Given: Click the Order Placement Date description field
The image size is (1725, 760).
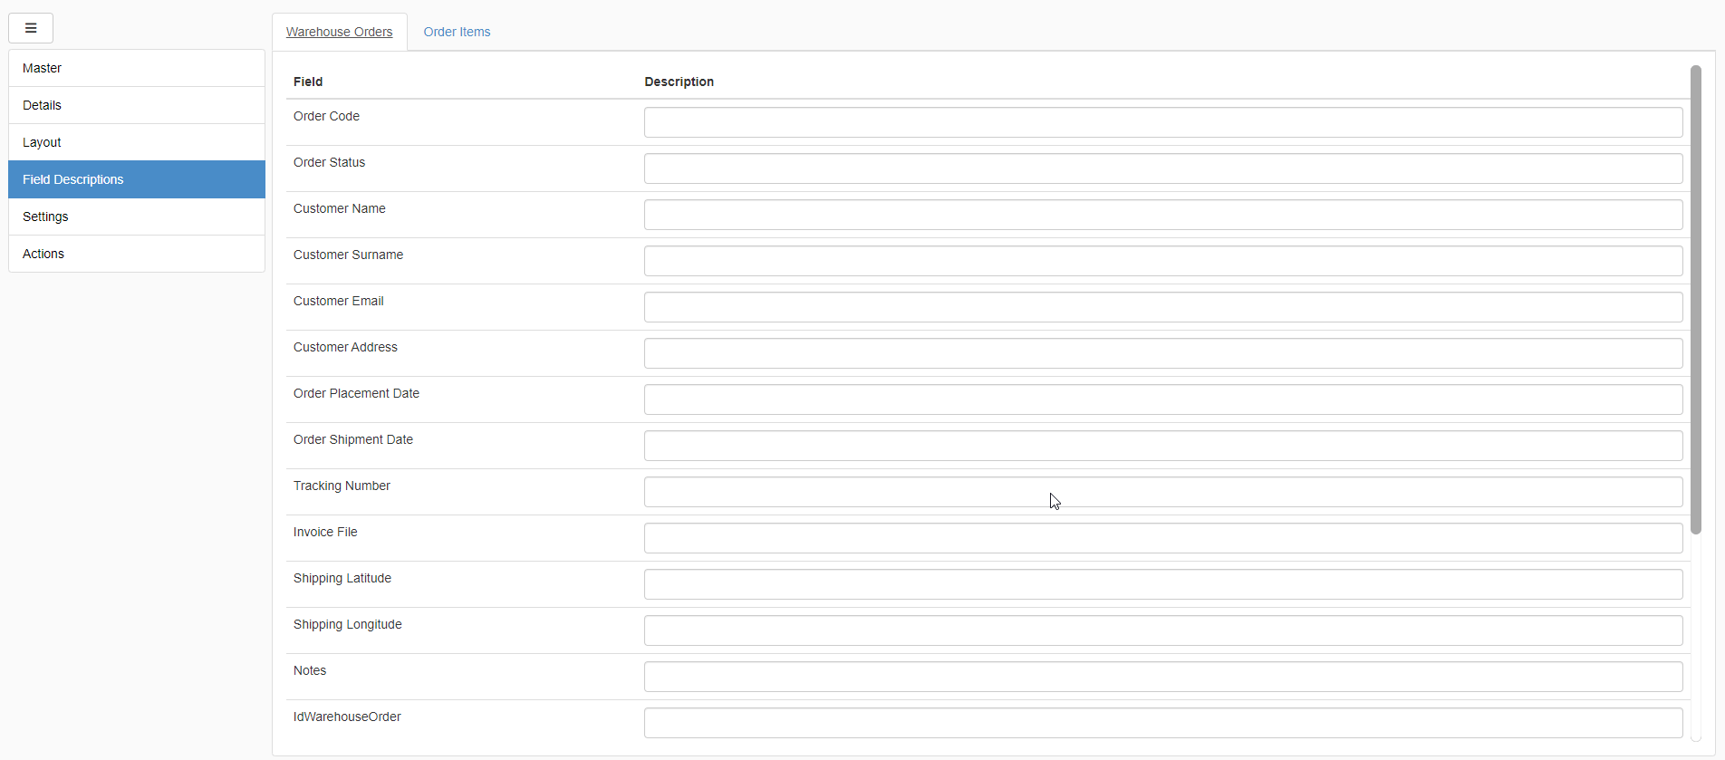Looking at the screenshot, I should 1162,399.
